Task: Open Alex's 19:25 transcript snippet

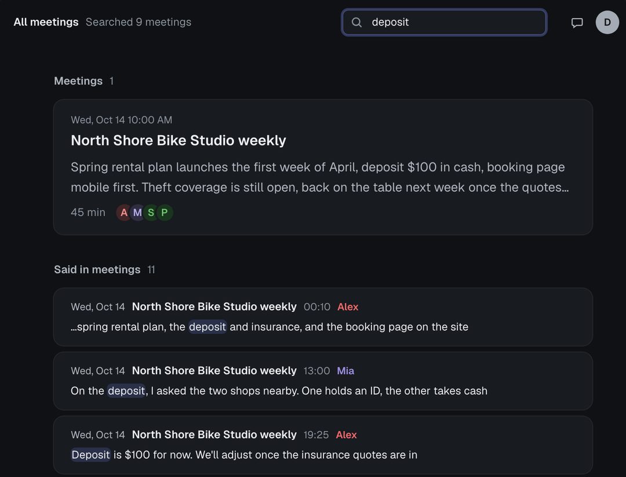Action: [x=323, y=445]
